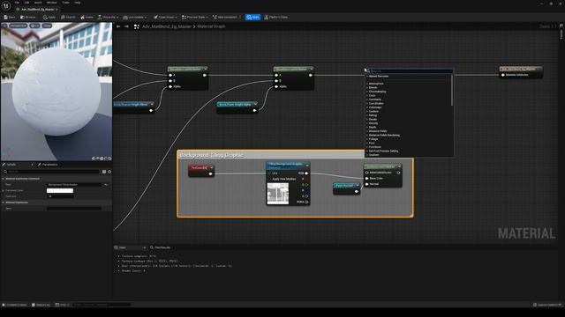Open the Live Update toolbar dropdown
This screenshot has width=565, height=317.
tap(135, 18)
